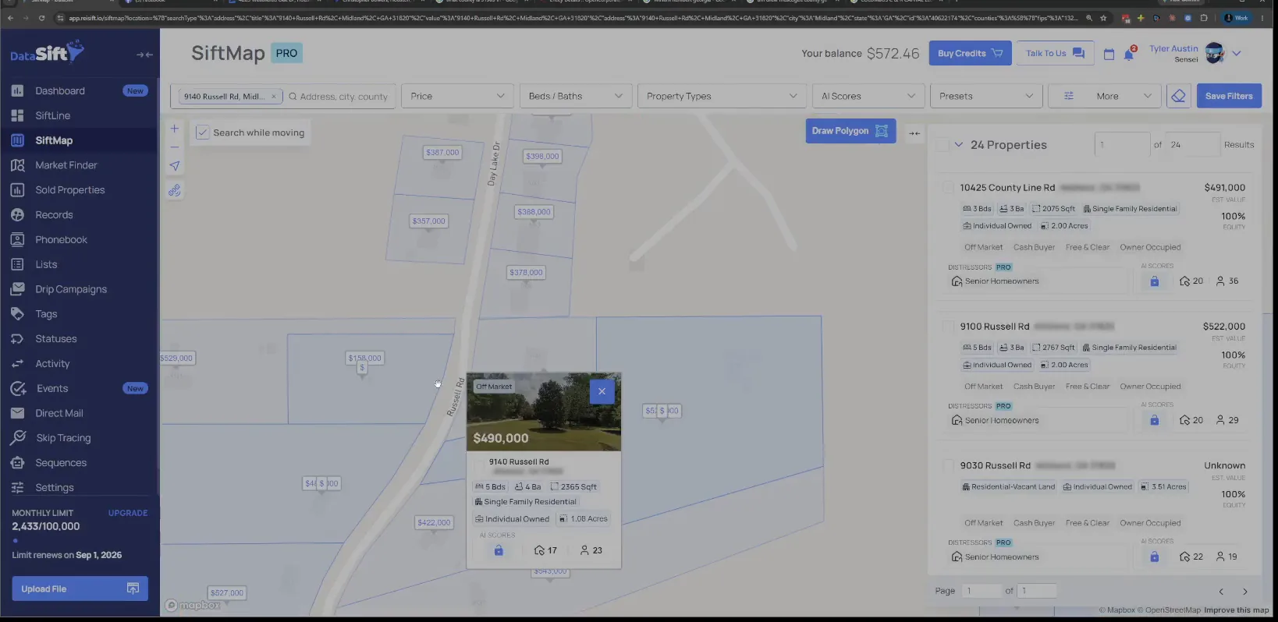The image size is (1278, 622).
Task: Select all properties checkbox in results header
Action: pyautogui.click(x=943, y=145)
